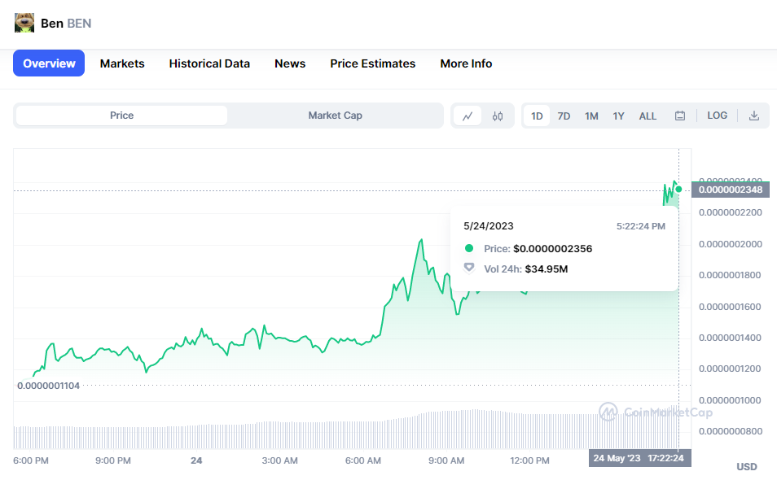
Task: Open the USD currency selector
Action: [x=747, y=466]
